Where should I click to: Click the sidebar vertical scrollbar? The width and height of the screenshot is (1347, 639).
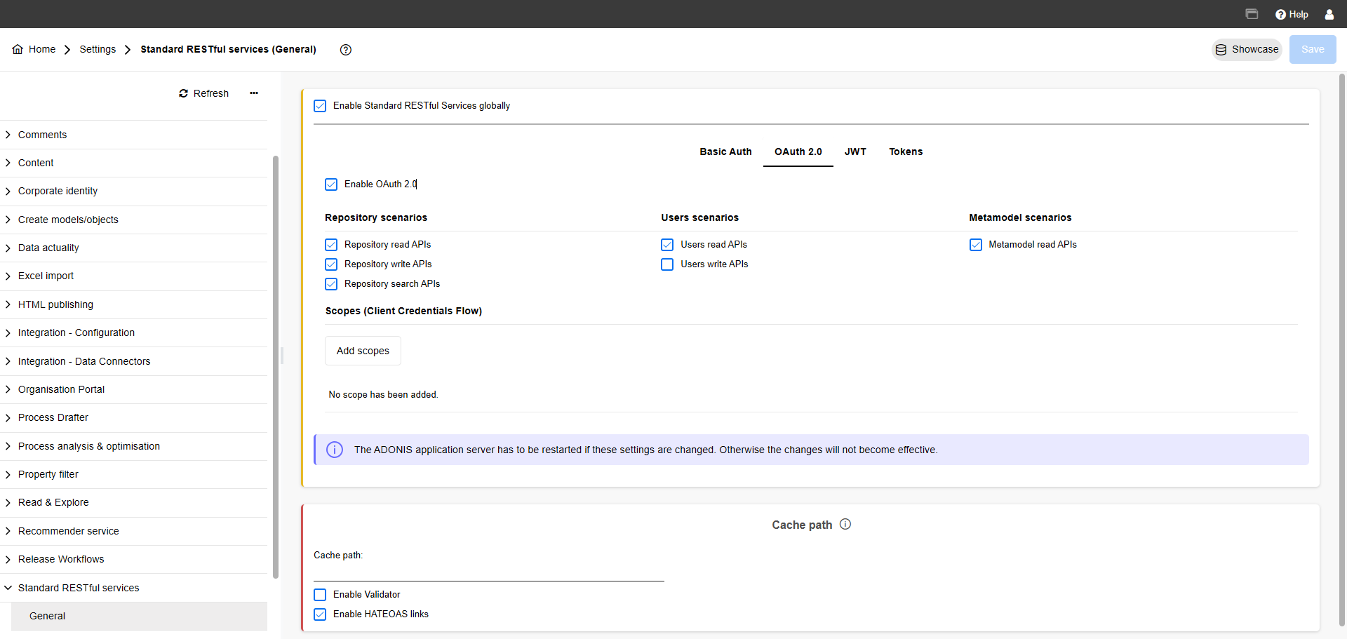[276, 365]
